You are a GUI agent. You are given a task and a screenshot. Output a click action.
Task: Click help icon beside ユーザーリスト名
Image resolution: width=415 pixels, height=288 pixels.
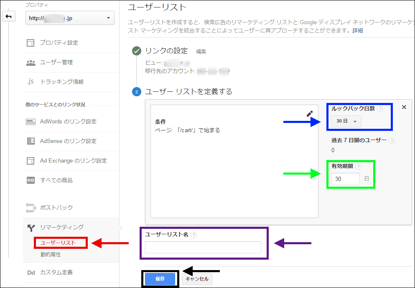pos(194,235)
